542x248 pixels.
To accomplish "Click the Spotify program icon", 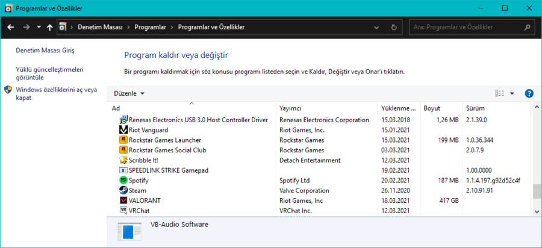I will [x=123, y=181].
